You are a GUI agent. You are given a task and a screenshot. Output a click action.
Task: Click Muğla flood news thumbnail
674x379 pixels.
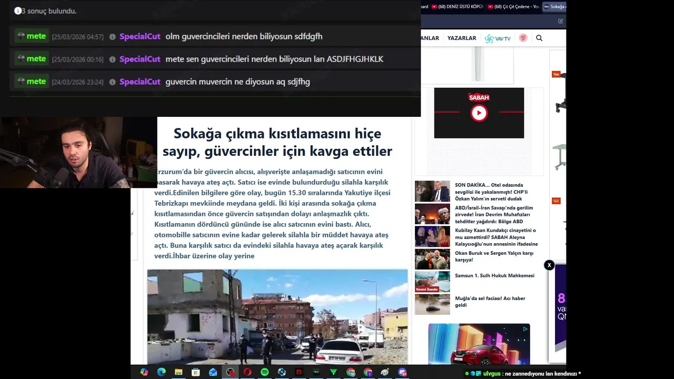[432, 304]
